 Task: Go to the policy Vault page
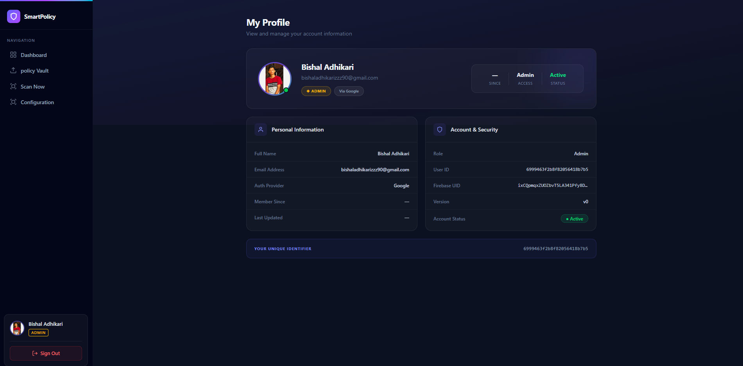[x=35, y=71]
